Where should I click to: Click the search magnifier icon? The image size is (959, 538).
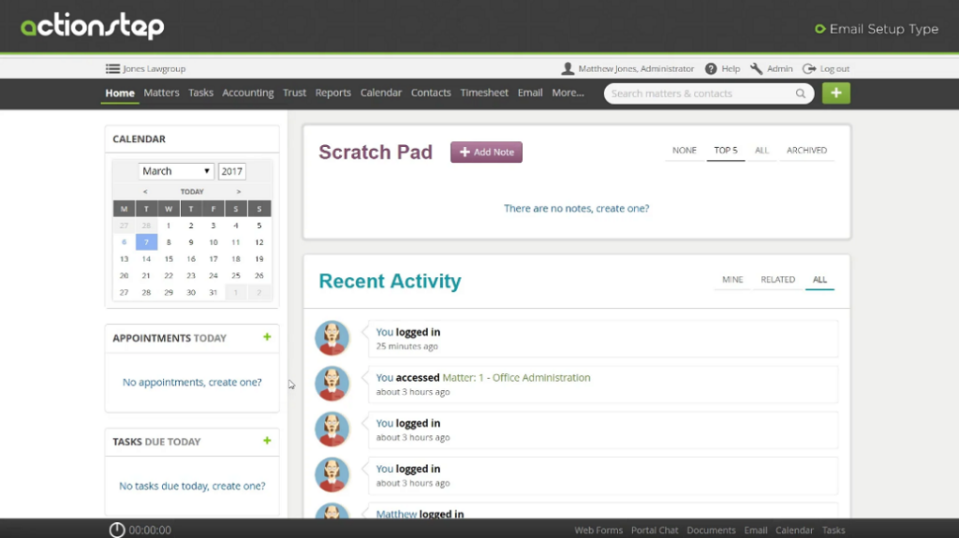801,94
